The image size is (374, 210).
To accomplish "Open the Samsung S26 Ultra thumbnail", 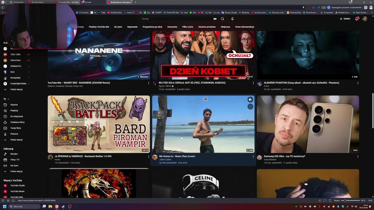I will click(308, 124).
